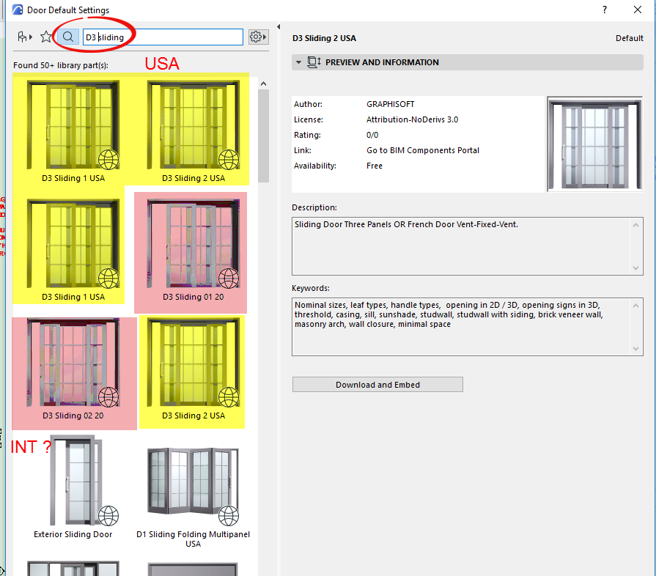656x576 pixels.
Task: Open the folder view chair icon menu
Action: tap(25, 37)
